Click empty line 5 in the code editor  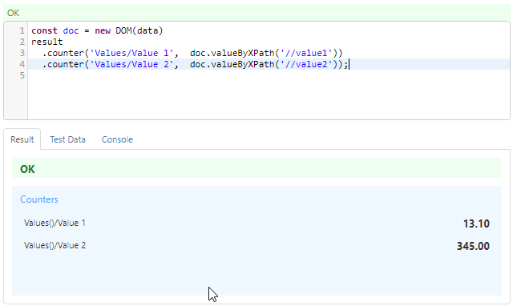tap(269, 75)
